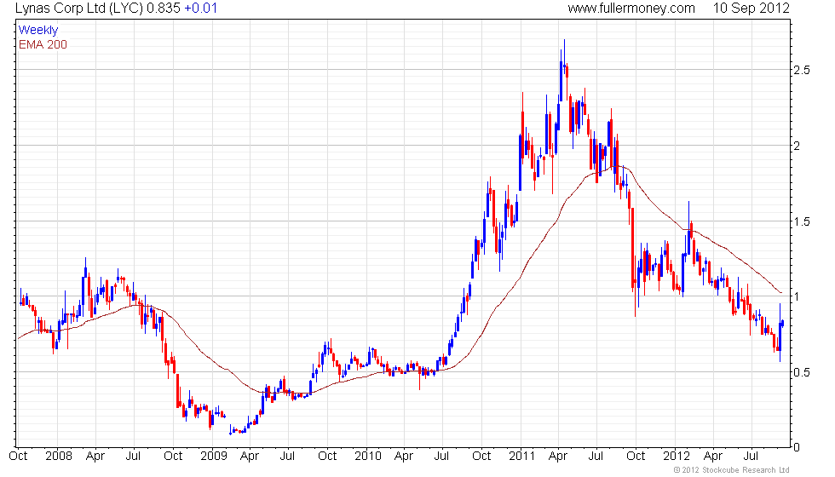This screenshot has width=835, height=477.
Task: Click the 2011 x-axis label
Action: 521,457
